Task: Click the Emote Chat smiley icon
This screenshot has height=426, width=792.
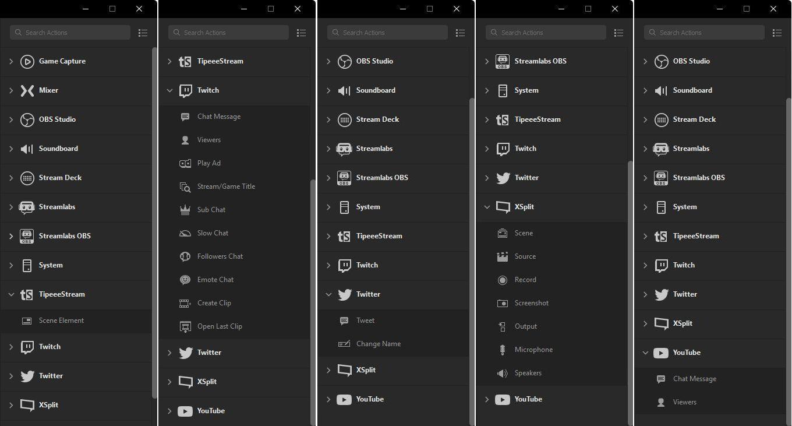Action: pyautogui.click(x=185, y=280)
